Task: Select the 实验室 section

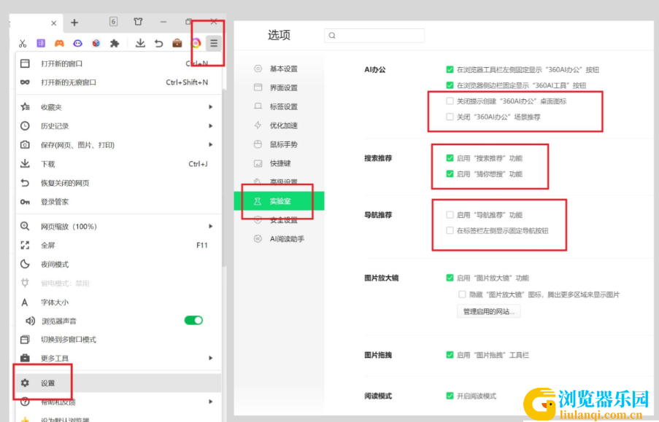Action: (279, 201)
